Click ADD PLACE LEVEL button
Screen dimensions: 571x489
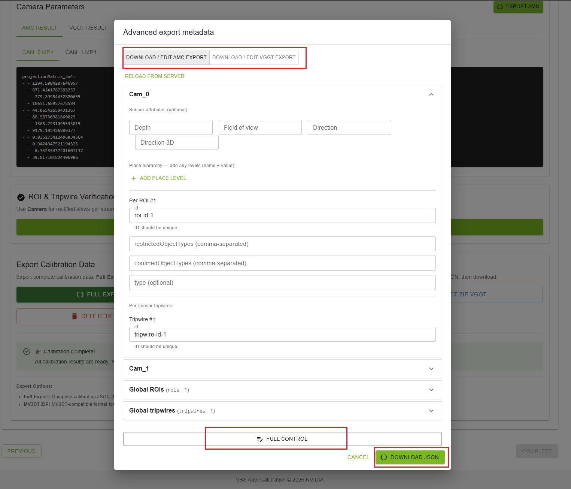click(x=159, y=178)
